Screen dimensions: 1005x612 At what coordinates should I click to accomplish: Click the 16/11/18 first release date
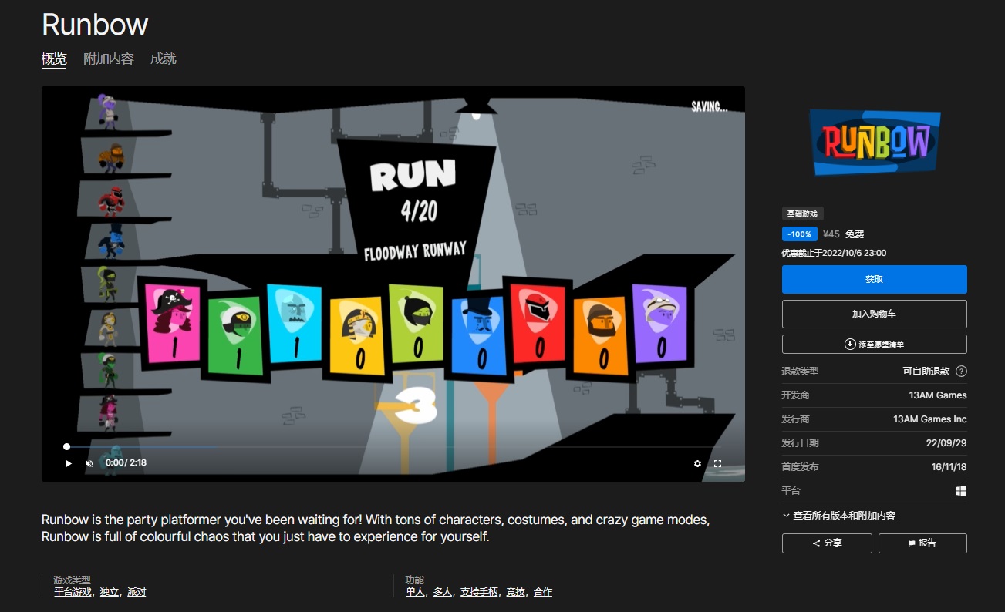click(x=949, y=467)
